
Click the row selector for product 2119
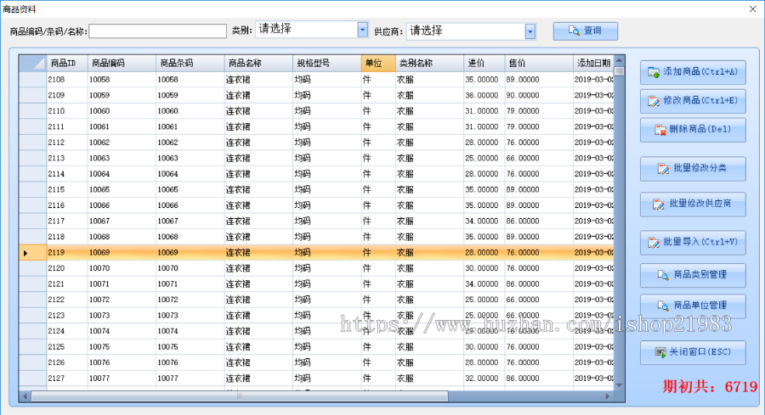(33, 253)
